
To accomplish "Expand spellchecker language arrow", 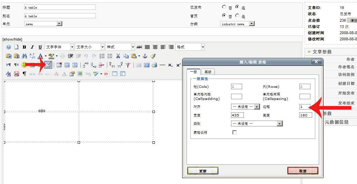I will [101, 74].
